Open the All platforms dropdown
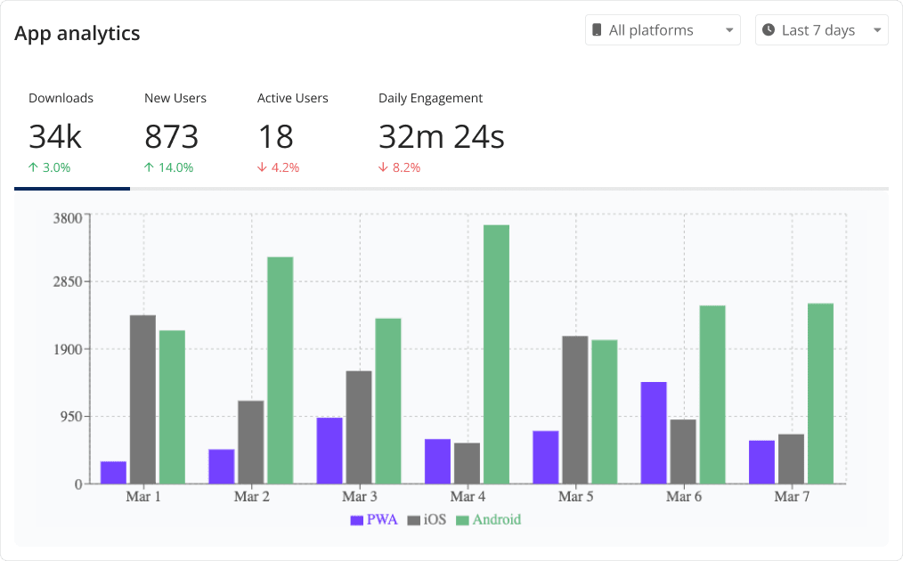 click(x=663, y=30)
